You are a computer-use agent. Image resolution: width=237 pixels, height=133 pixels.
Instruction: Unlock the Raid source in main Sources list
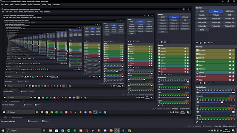coord(233,65)
